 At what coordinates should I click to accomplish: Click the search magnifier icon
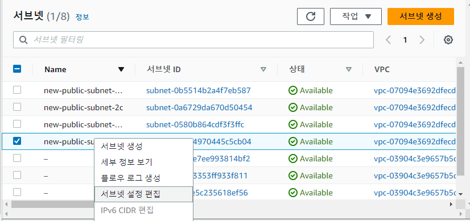23,40
